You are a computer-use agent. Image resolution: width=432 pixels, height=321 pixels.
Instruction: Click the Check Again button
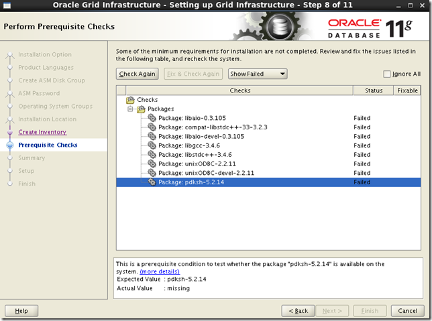point(138,74)
